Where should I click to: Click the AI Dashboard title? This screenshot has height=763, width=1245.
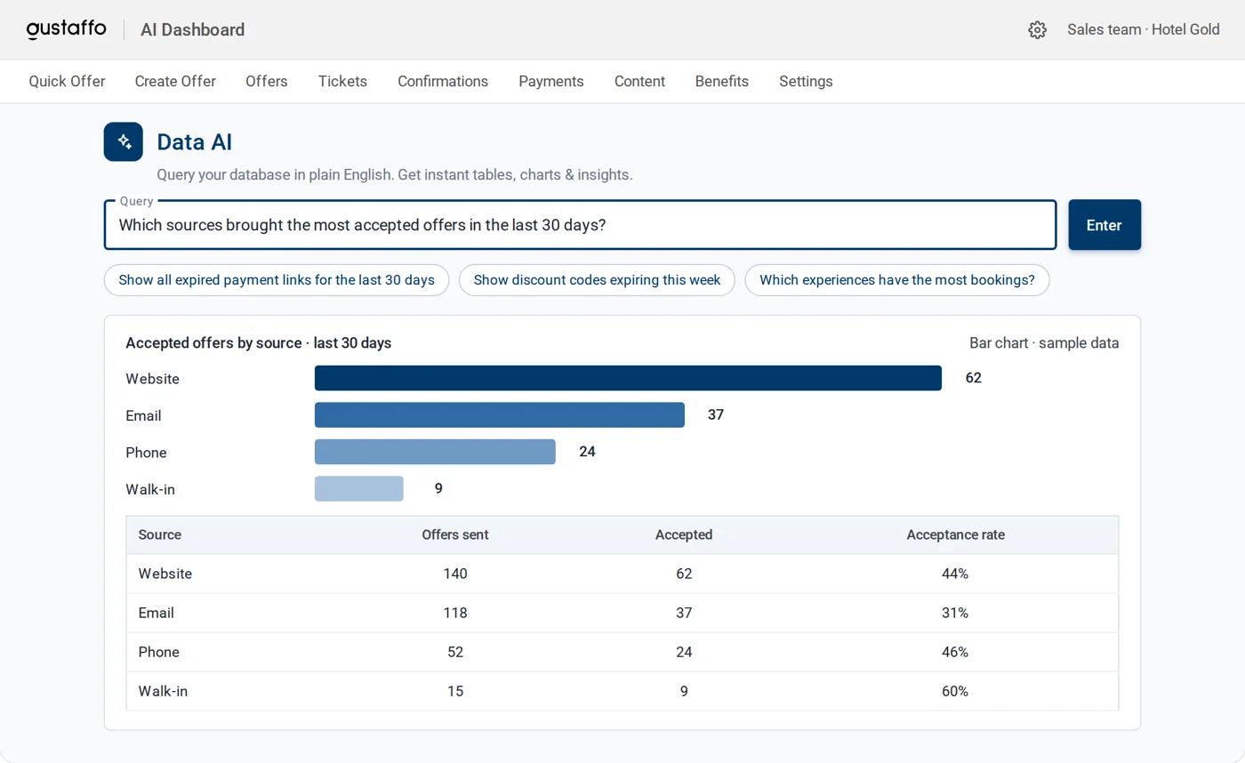193,29
